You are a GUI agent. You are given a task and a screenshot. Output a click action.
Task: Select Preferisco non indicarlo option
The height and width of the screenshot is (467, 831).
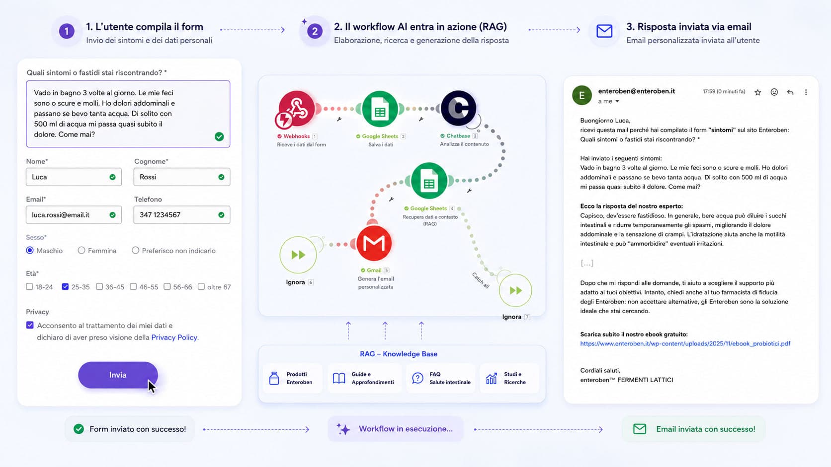pos(135,251)
